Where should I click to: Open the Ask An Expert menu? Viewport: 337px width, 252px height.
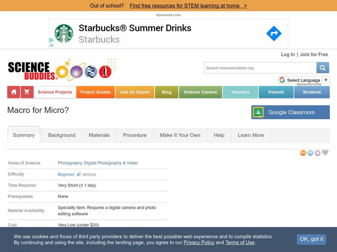pos(135,92)
